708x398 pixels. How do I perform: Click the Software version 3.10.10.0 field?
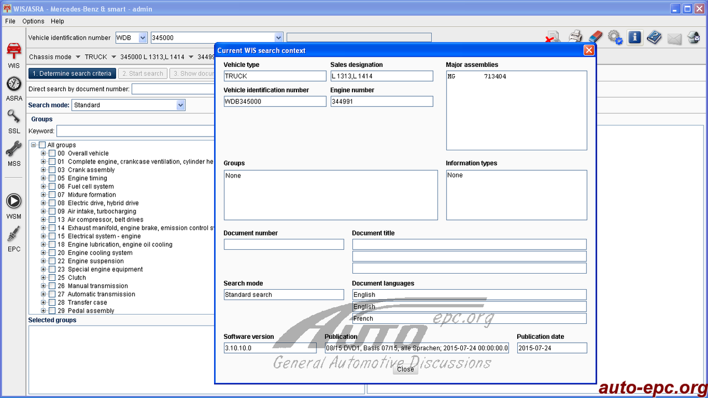pyautogui.click(x=270, y=348)
